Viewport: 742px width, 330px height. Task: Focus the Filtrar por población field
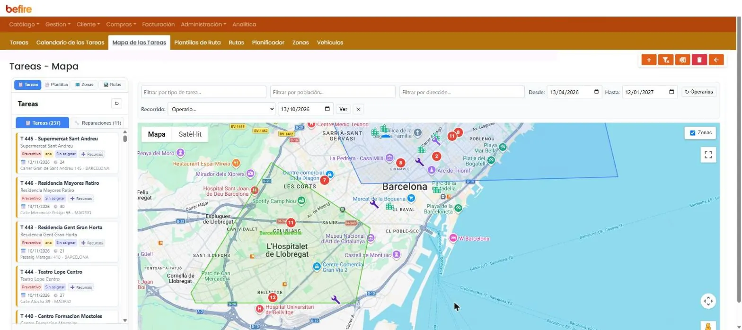(x=333, y=92)
